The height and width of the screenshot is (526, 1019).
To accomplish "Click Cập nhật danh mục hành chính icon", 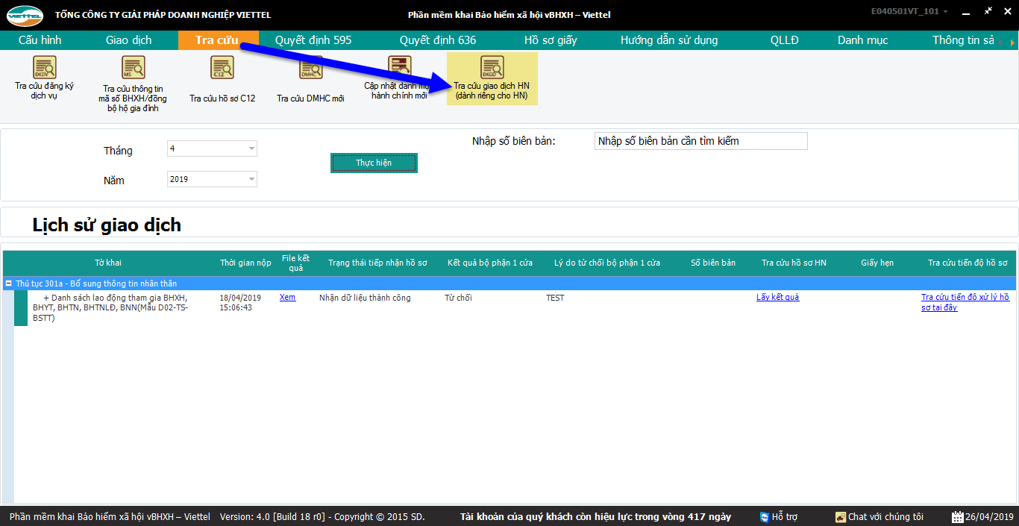I will (x=399, y=68).
